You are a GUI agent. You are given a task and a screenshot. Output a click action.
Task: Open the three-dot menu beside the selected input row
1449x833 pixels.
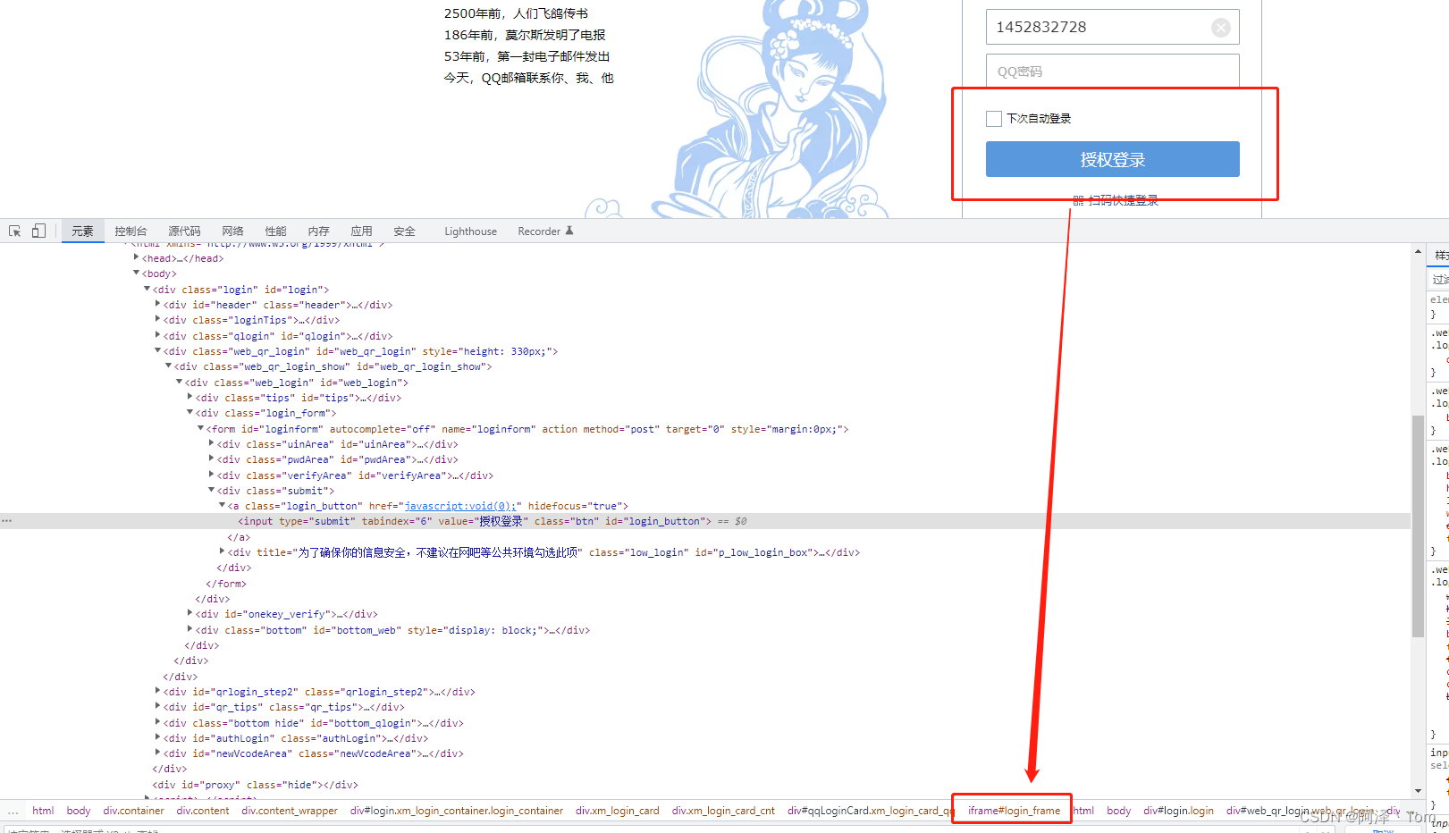click(7, 521)
